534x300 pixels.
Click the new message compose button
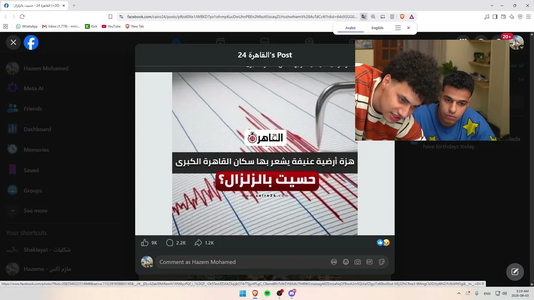[x=515, y=272]
